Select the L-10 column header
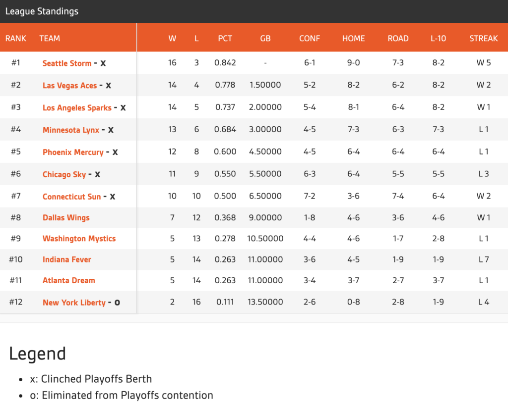This screenshot has height=408, width=508. [x=439, y=39]
